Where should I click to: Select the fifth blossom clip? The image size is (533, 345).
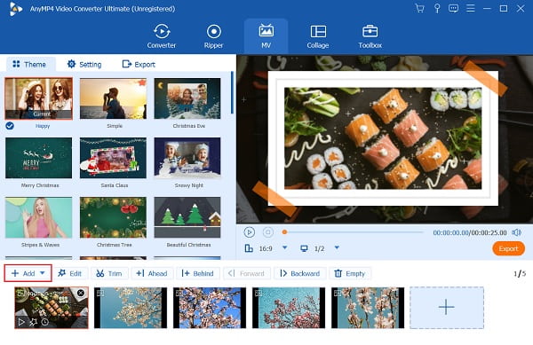[368, 308]
